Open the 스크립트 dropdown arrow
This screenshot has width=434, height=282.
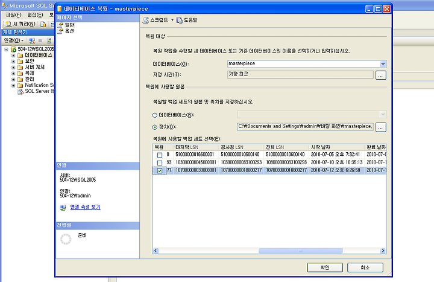point(172,21)
